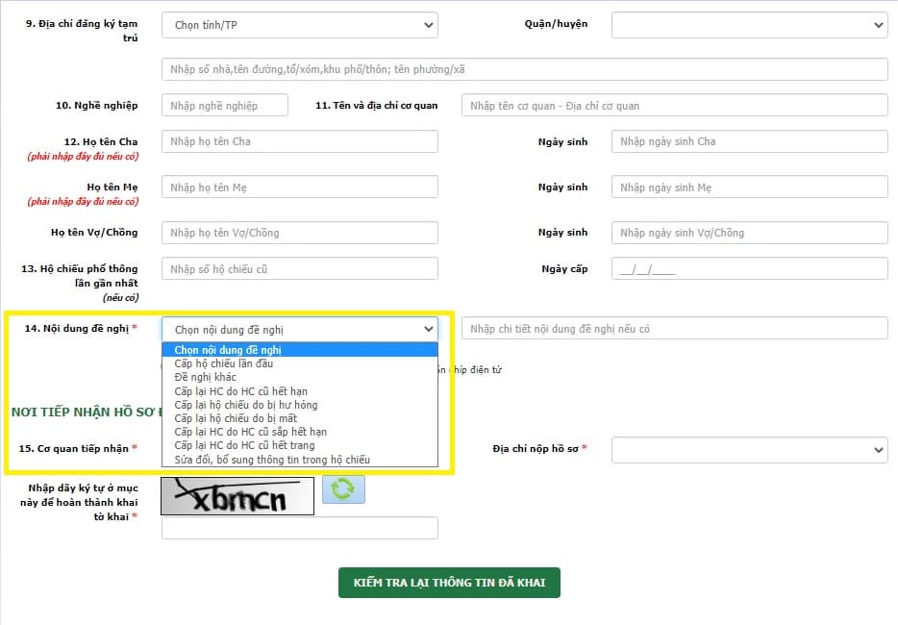Choose 'Cấp lại HC do HC cũ hết trang'
The height and width of the screenshot is (625, 898).
tap(243, 446)
